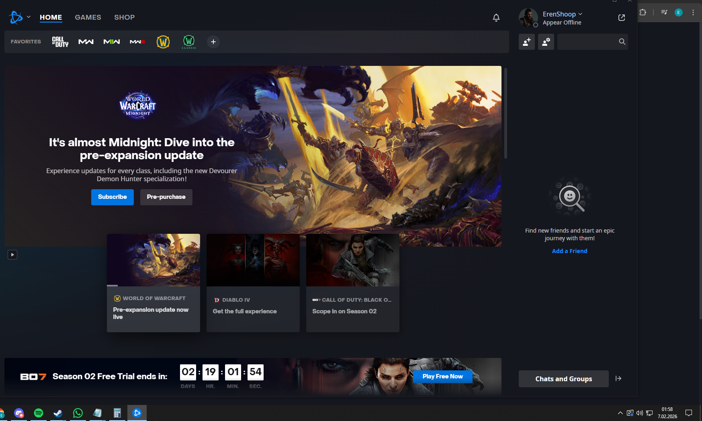
Task: Click the World of Warcraft Midnight logo
Action: click(x=137, y=105)
